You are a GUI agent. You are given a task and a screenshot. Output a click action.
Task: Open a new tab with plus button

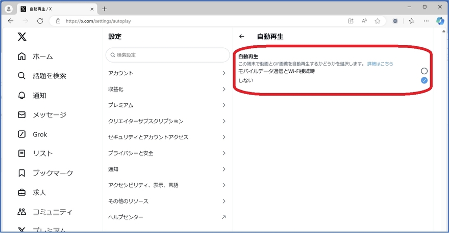(x=104, y=9)
